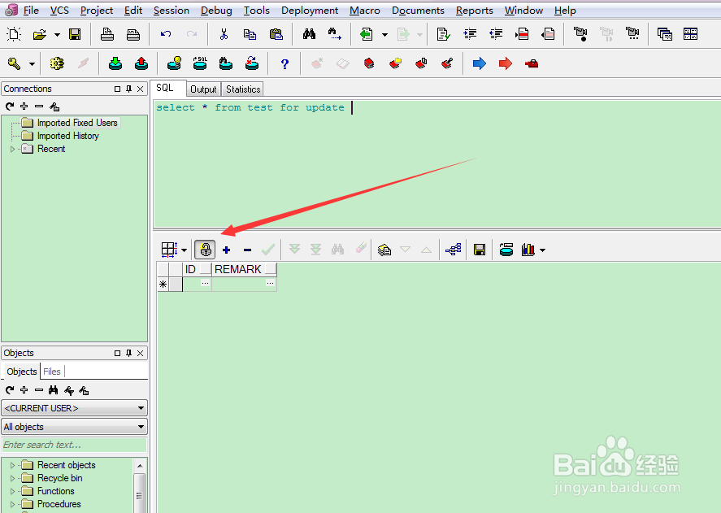Click the Linked query icon in the grid toolbar
Image resolution: width=721 pixels, height=513 pixels.
[453, 250]
